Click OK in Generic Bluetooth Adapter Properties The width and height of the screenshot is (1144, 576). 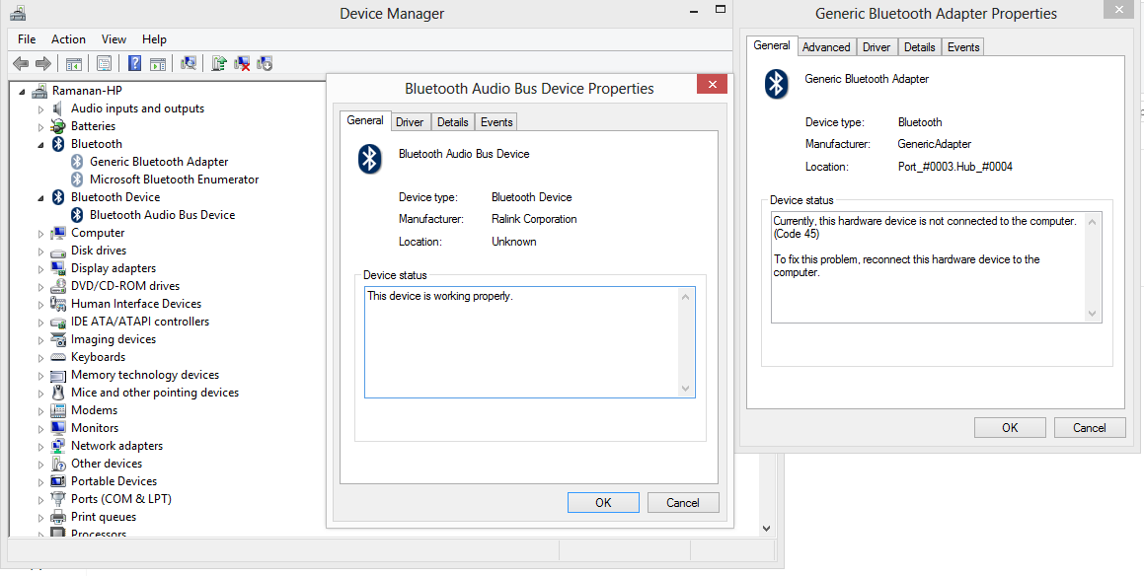pyautogui.click(x=1010, y=427)
